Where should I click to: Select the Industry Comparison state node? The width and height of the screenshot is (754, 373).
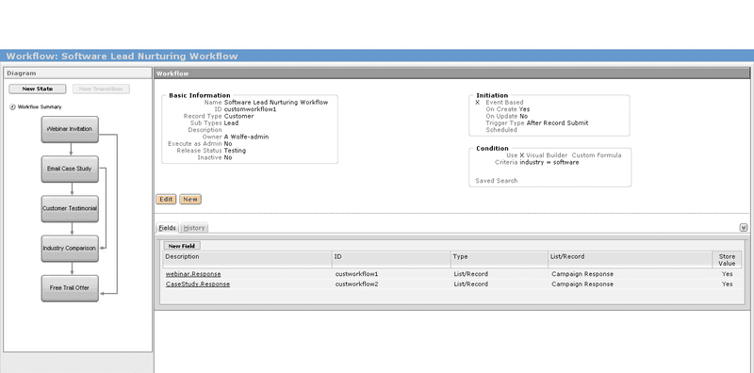click(70, 249)
